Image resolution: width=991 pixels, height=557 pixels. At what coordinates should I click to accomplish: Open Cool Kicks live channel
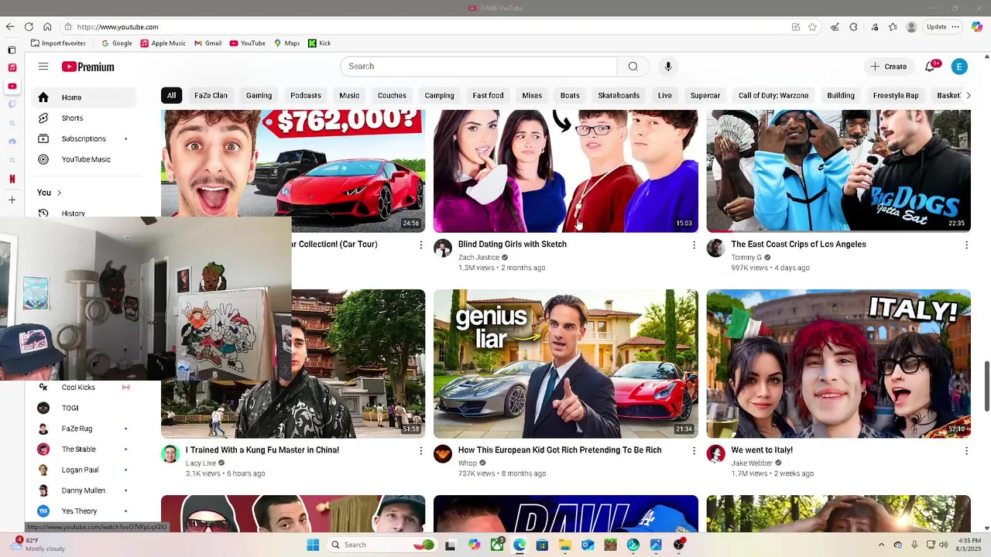click(x=85, y=388)
